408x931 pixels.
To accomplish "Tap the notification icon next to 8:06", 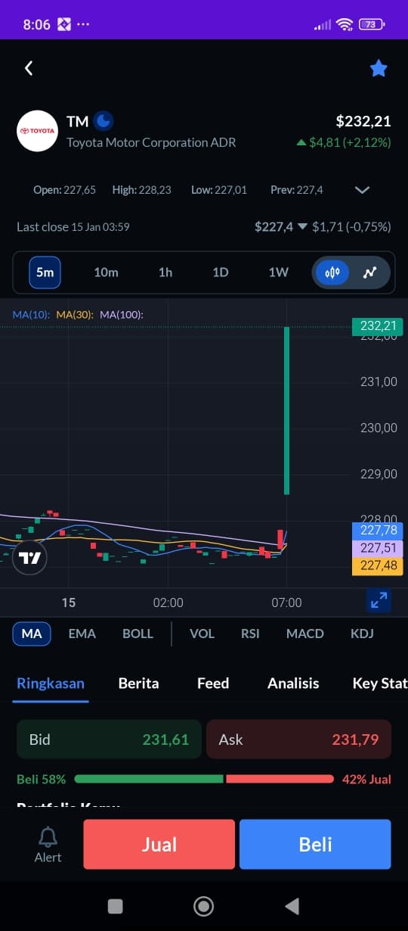I will click(64, 24).
